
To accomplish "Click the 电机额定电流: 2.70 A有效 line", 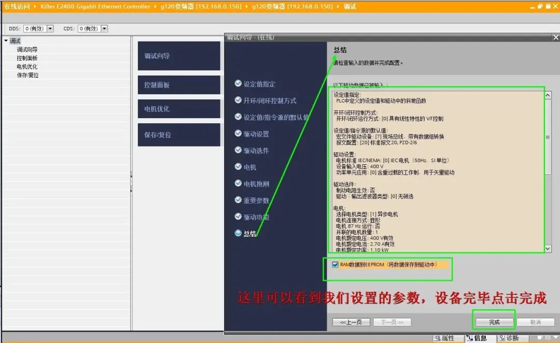I will [365, 244].
